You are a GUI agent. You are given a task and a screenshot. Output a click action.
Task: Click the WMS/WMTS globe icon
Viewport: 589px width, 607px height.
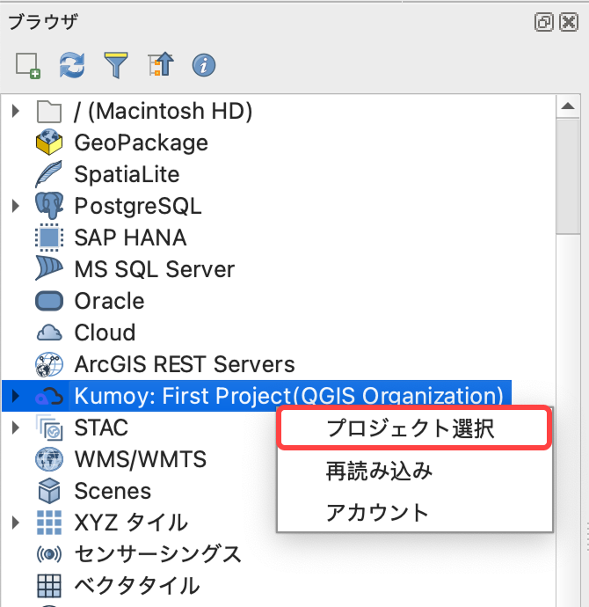click(x=48, y=459)
